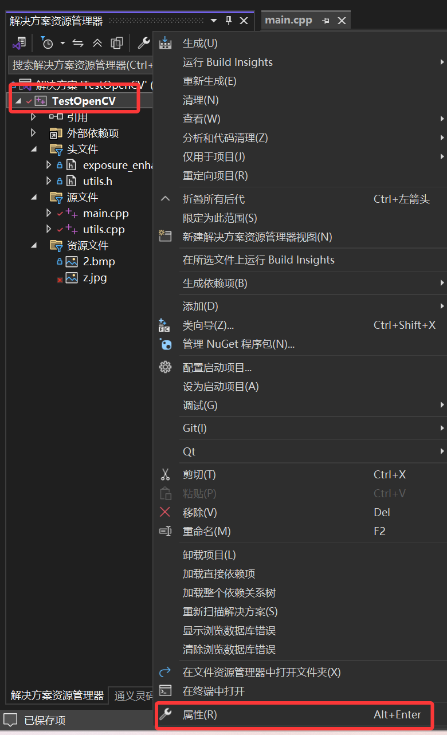The height and width of the screenshot is (735, 447).
Task: Click the solution/folder view switch icon
Action: 19,43
